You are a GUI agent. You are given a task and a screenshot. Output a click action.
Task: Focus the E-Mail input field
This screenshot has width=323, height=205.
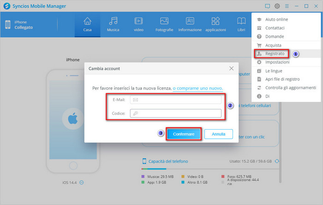(x=176, y=100)
